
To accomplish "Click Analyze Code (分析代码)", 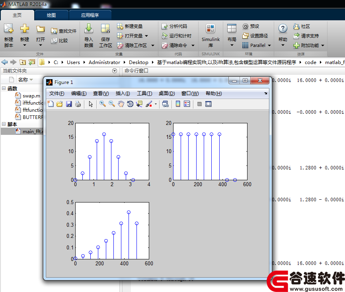I will pyautogui.click(x=174, y=26).
